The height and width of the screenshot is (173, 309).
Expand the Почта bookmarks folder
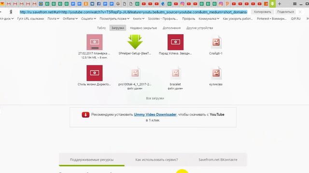click(x=53, y=19)
